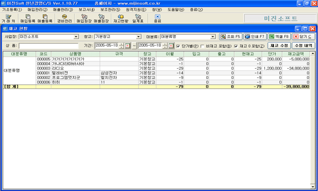
Task: Click the 매출등록 toolbar icon
Action: tap(45, 19)
